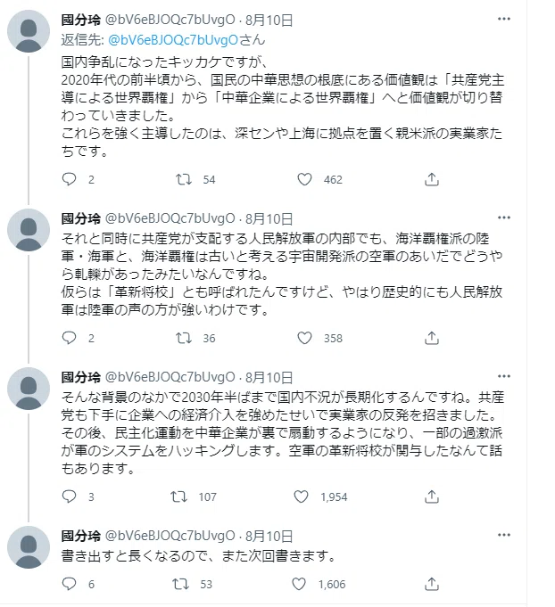Open more options on the first tweet
Screen dimensions: 555x607
(x=504, y=19)
